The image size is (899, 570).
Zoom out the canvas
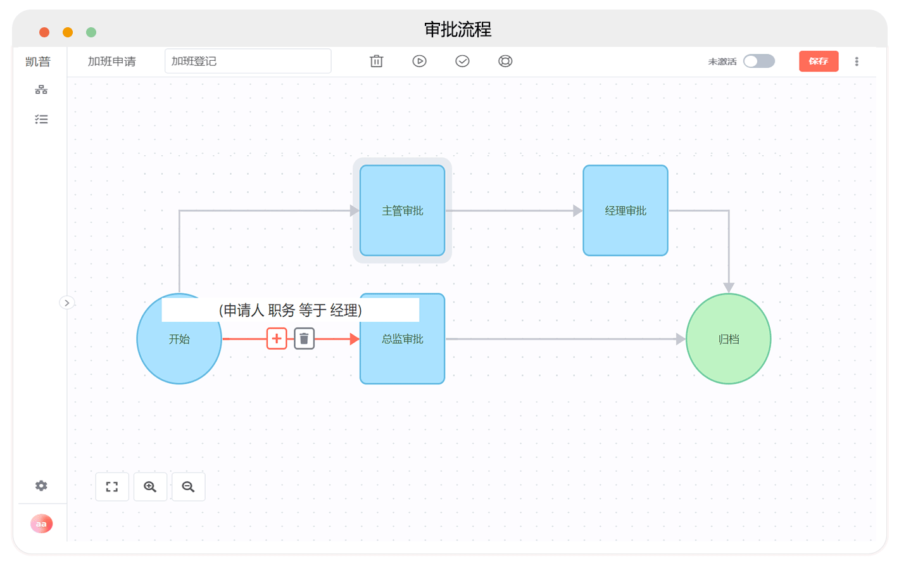188,486
